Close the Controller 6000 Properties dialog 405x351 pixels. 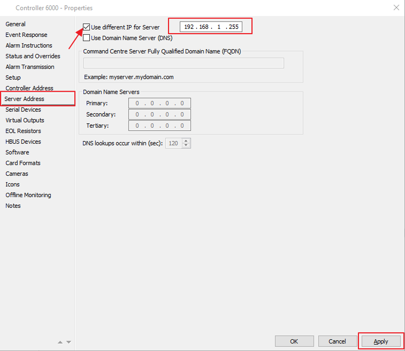pyautogui.click(x=396, y=7)
